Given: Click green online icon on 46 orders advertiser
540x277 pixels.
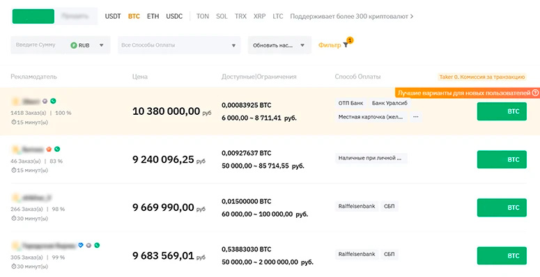Looking at the screenshot, I should pyautogui.click(x=57, y=149).
